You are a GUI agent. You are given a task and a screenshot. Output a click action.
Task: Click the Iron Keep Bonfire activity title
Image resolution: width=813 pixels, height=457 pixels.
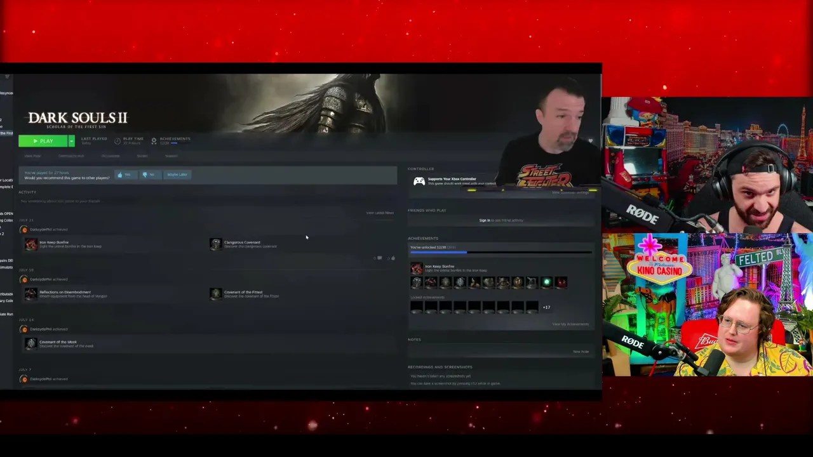coord(54,242)
